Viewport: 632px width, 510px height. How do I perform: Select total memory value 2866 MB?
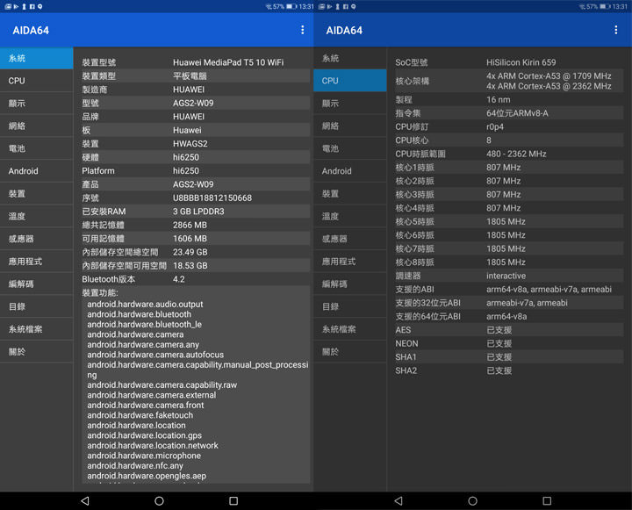point(190,225)
